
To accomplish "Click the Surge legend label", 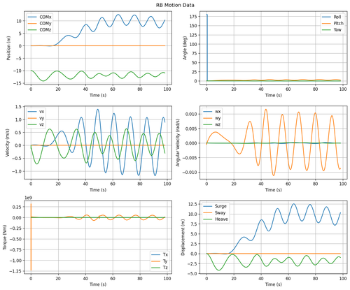I will (220, 206).
